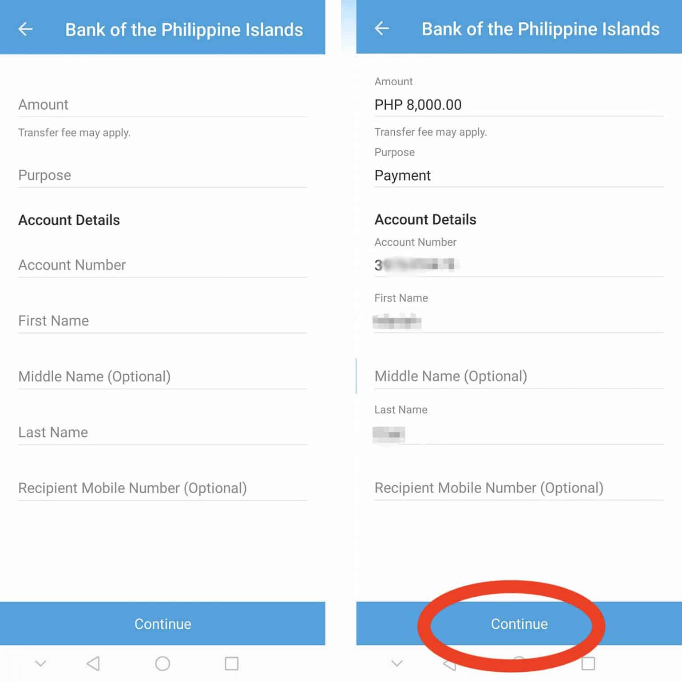This screenshot has height=682, width=682.
Task: Click empty First Name field on left
Action: 162,321
